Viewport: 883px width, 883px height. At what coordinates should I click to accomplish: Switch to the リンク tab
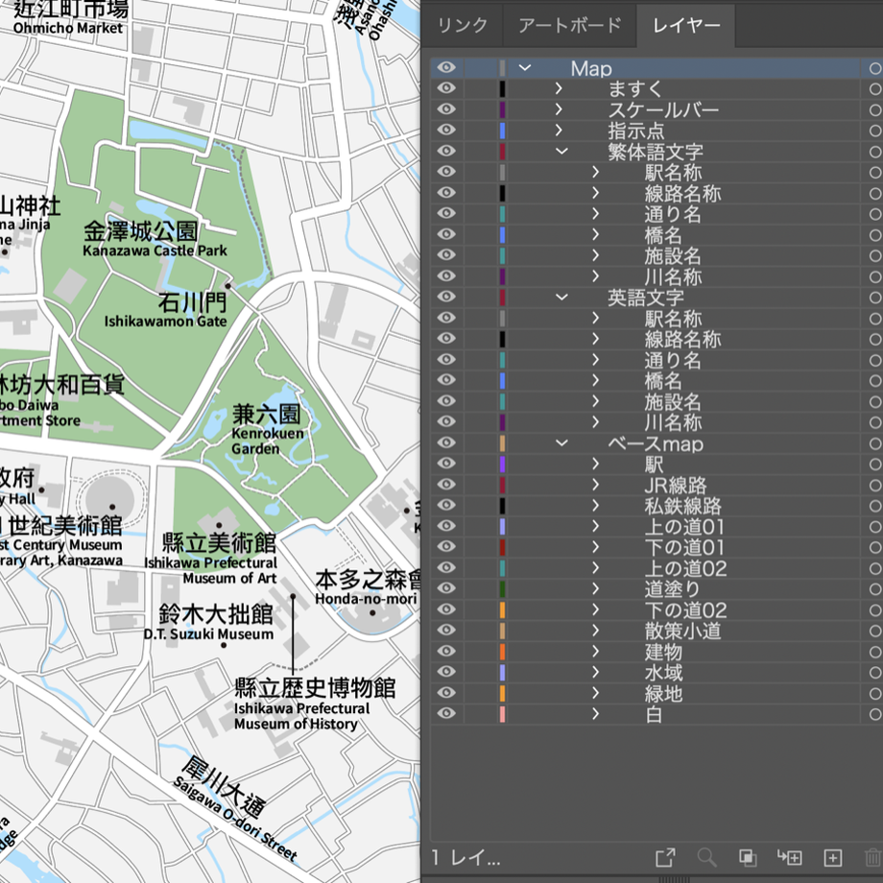click(x=463, y=25)
